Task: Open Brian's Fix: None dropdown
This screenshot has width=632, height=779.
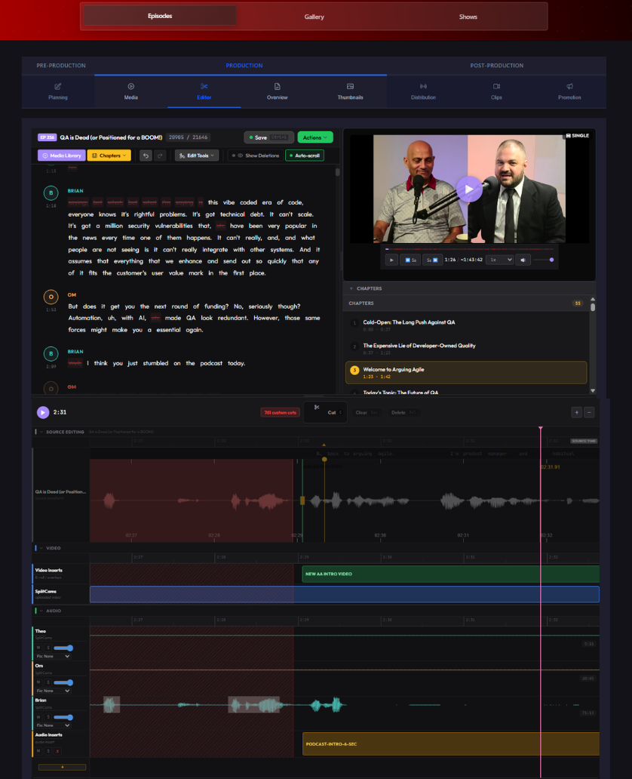Action: [53, 725]
